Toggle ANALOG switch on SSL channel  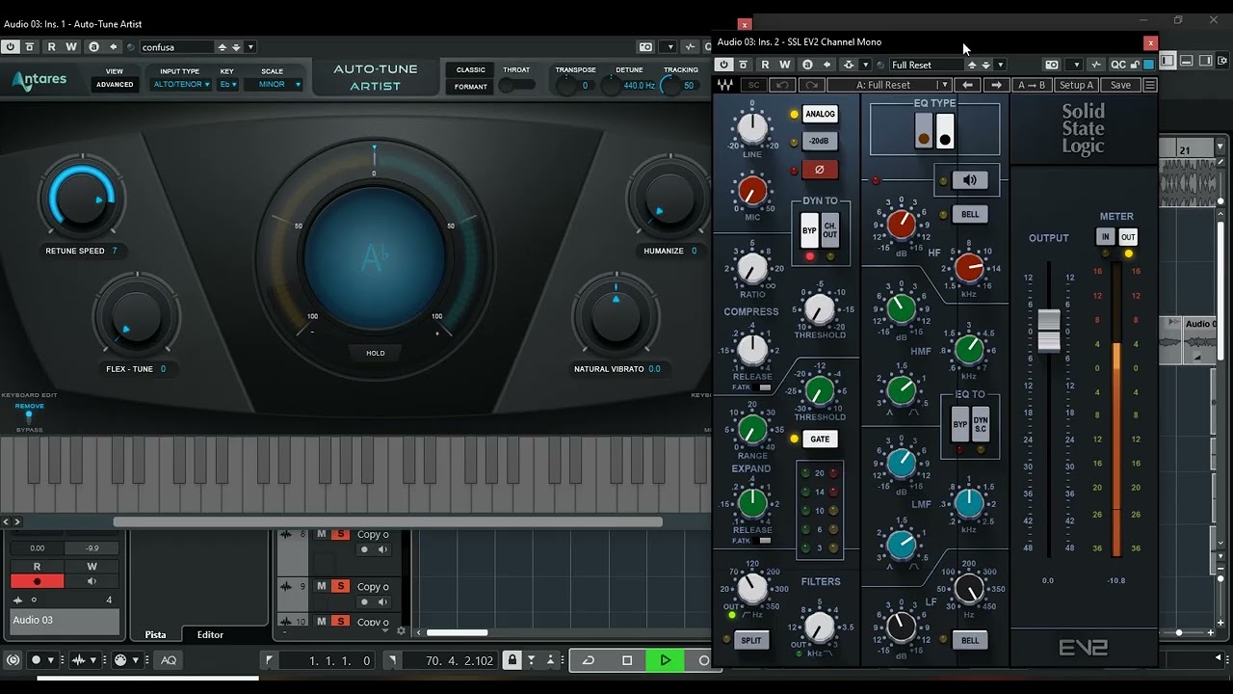click(820, 114)
